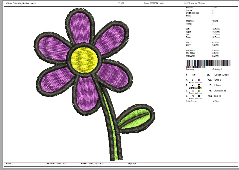Click the Keywords field in the footer

pyautogui.click(x=132, y=163)
